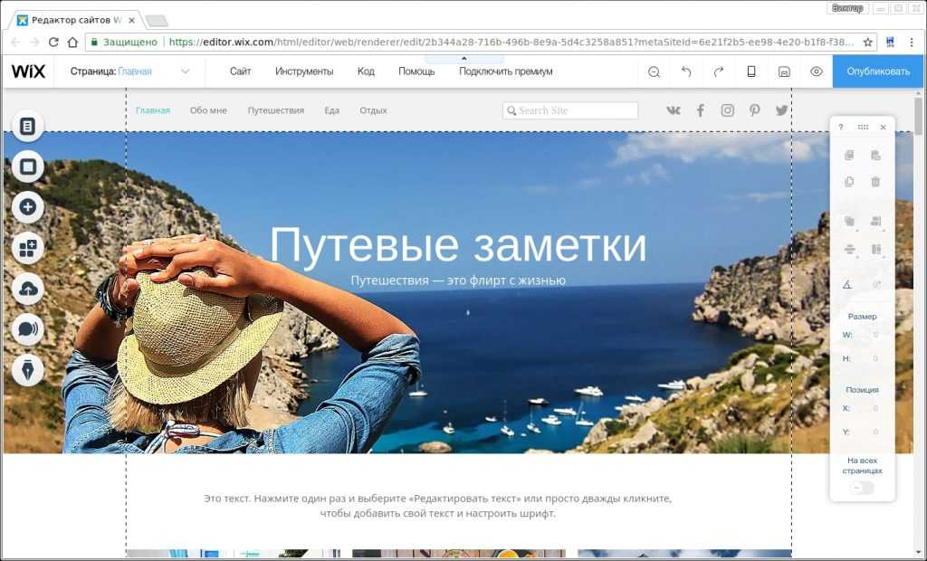Close the floating editing tools panel

click(884, 128)
